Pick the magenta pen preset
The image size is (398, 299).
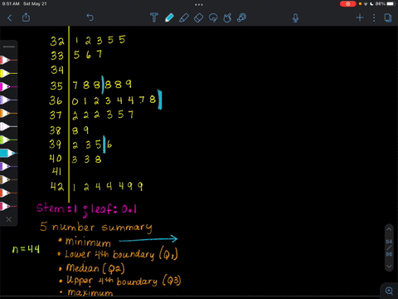[8, 86]
